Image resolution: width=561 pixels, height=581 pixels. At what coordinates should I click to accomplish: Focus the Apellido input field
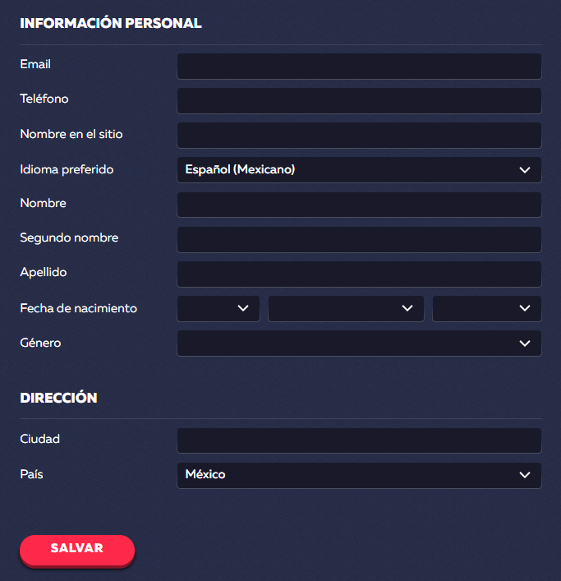pyautogui.click(x=359, y=274)
